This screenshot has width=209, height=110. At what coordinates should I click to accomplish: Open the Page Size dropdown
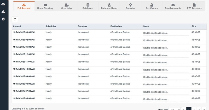[x=175, y=109]
